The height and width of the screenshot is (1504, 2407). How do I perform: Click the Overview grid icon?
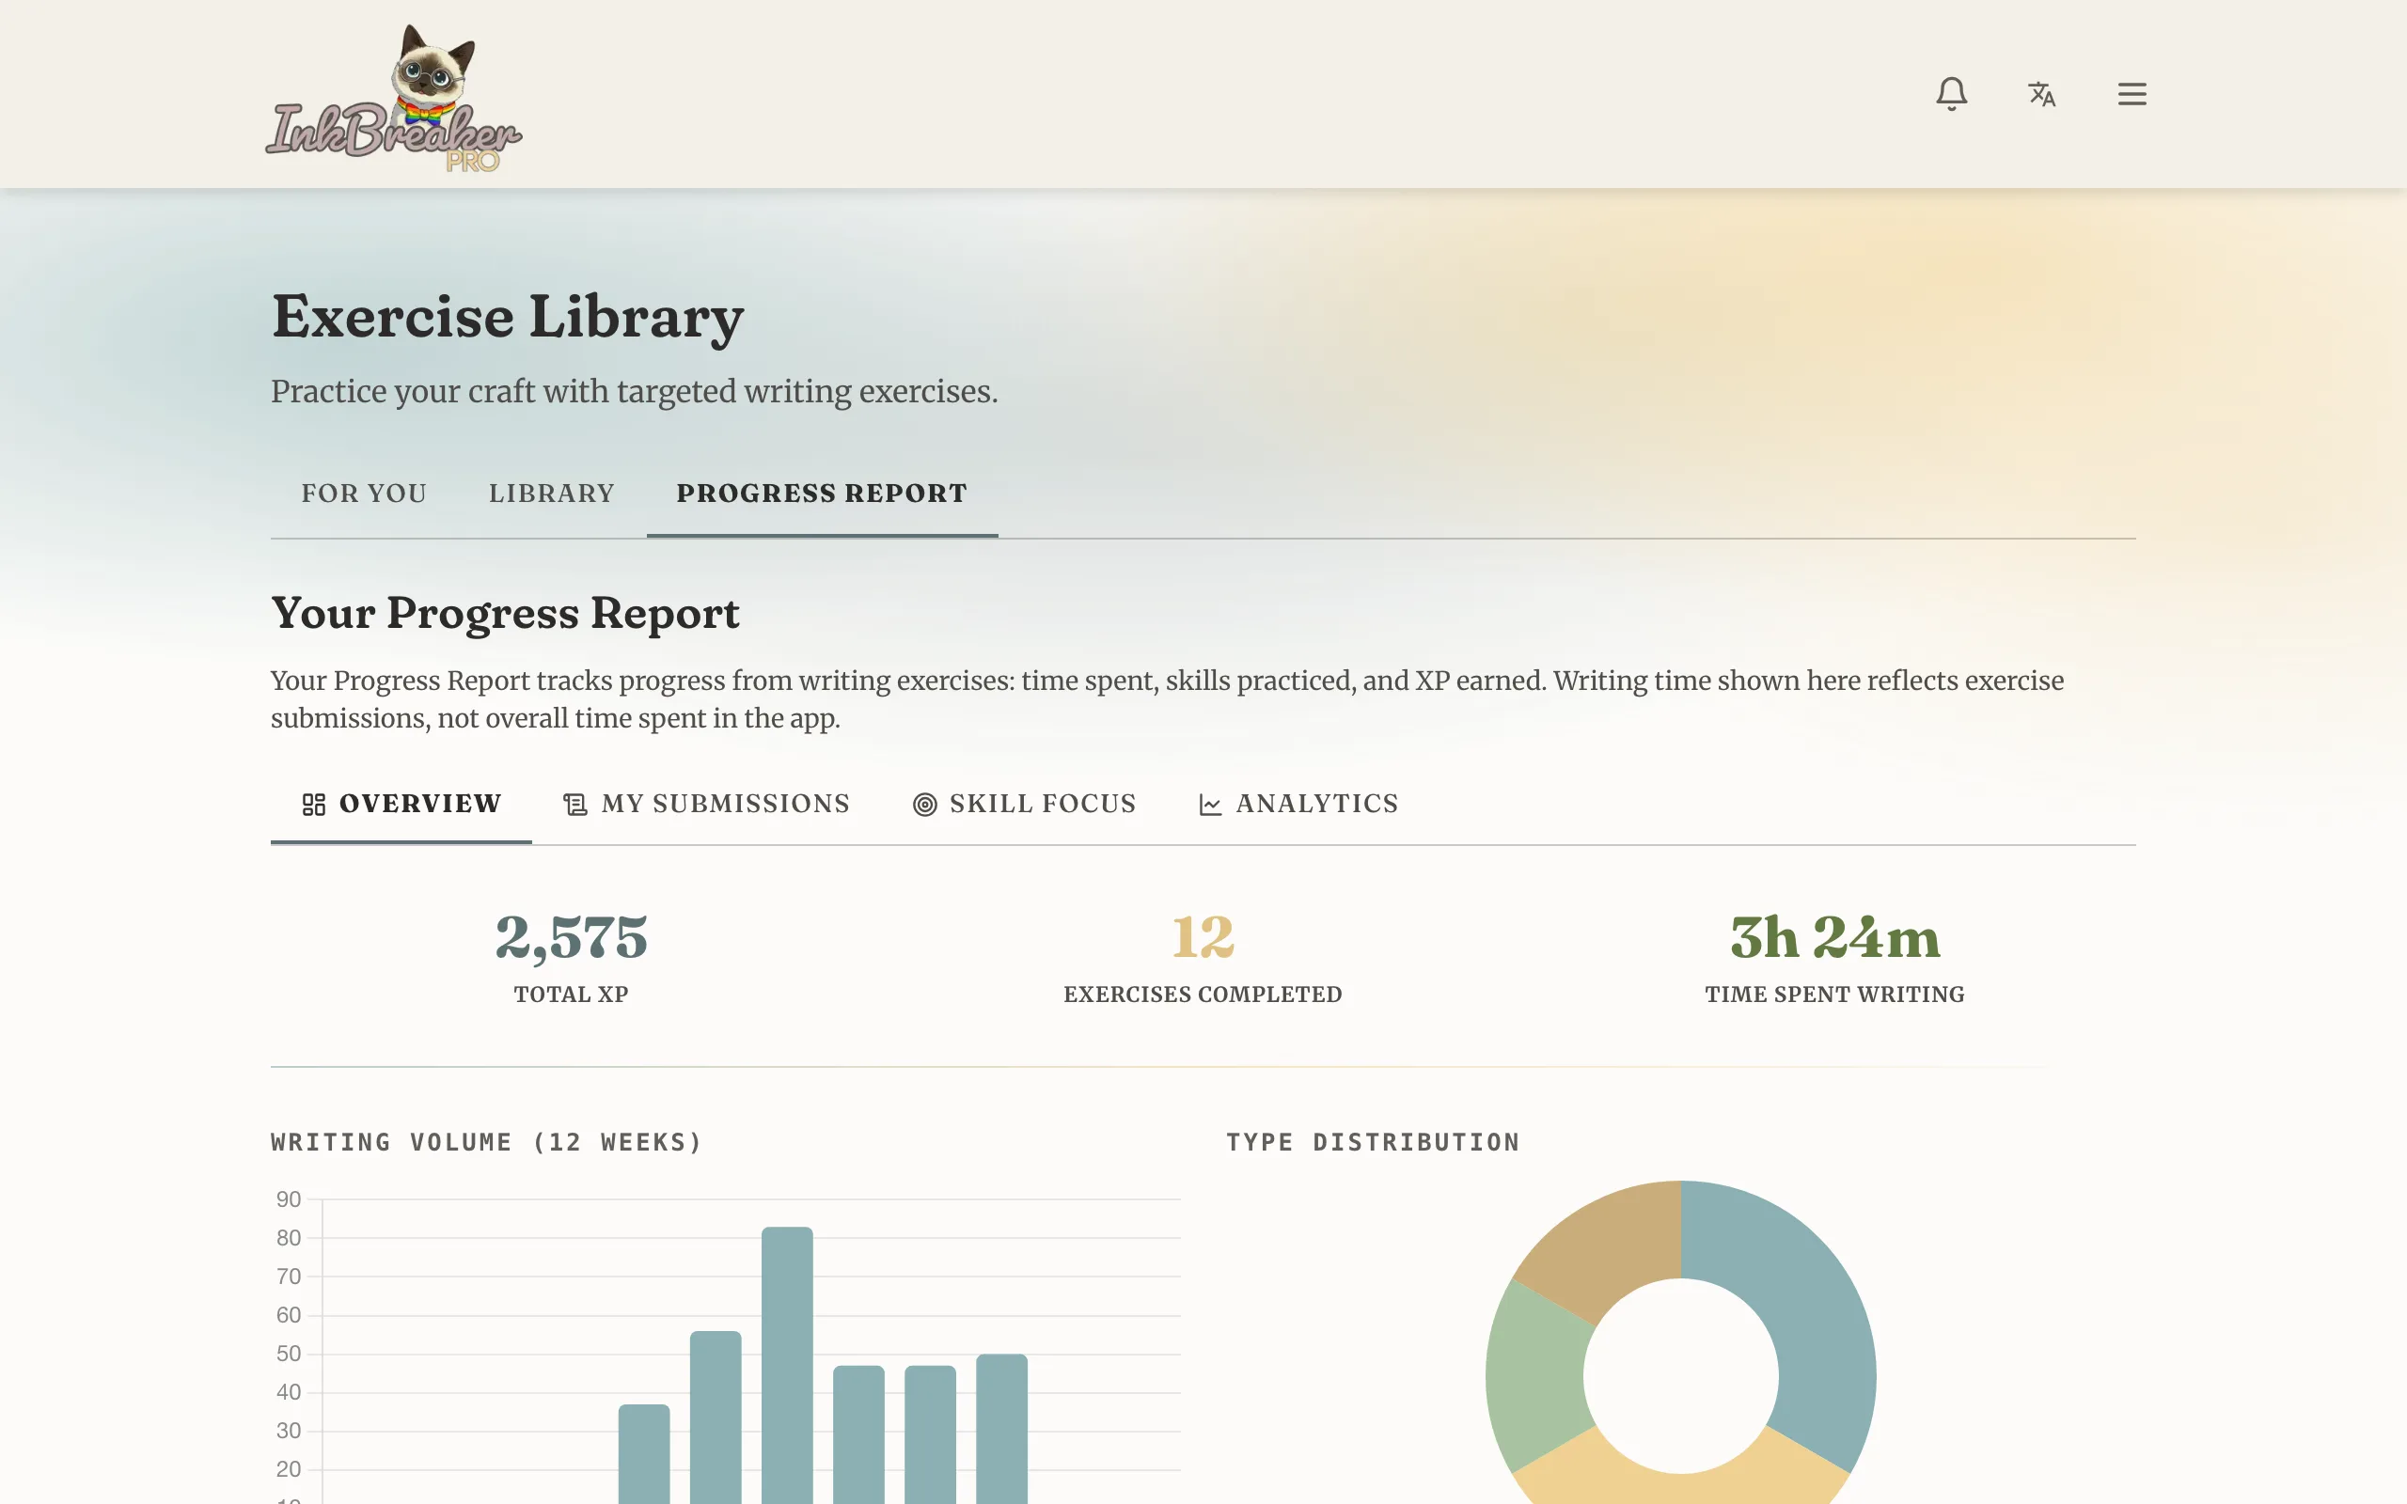pos(313,804)
